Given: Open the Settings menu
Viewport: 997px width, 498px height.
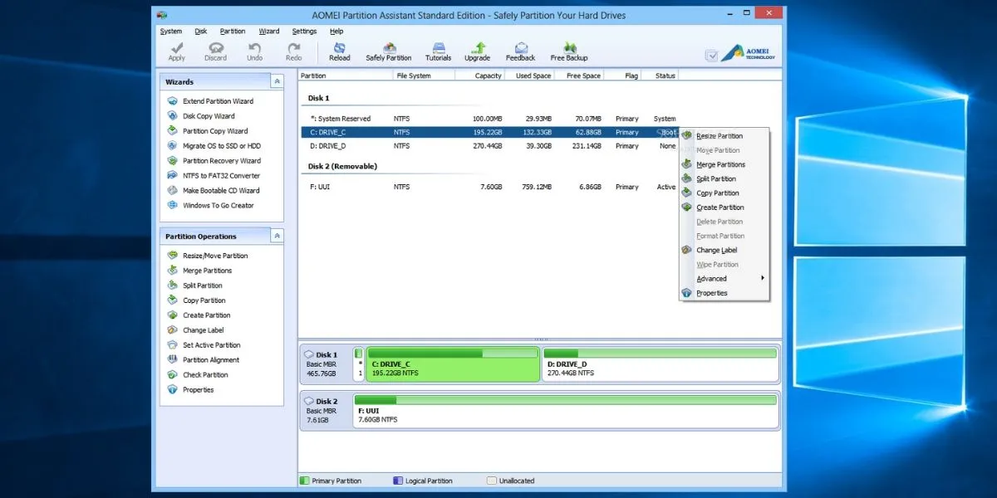Looking at the screenshot, I should pyautogui.click(x=305, y=32).
